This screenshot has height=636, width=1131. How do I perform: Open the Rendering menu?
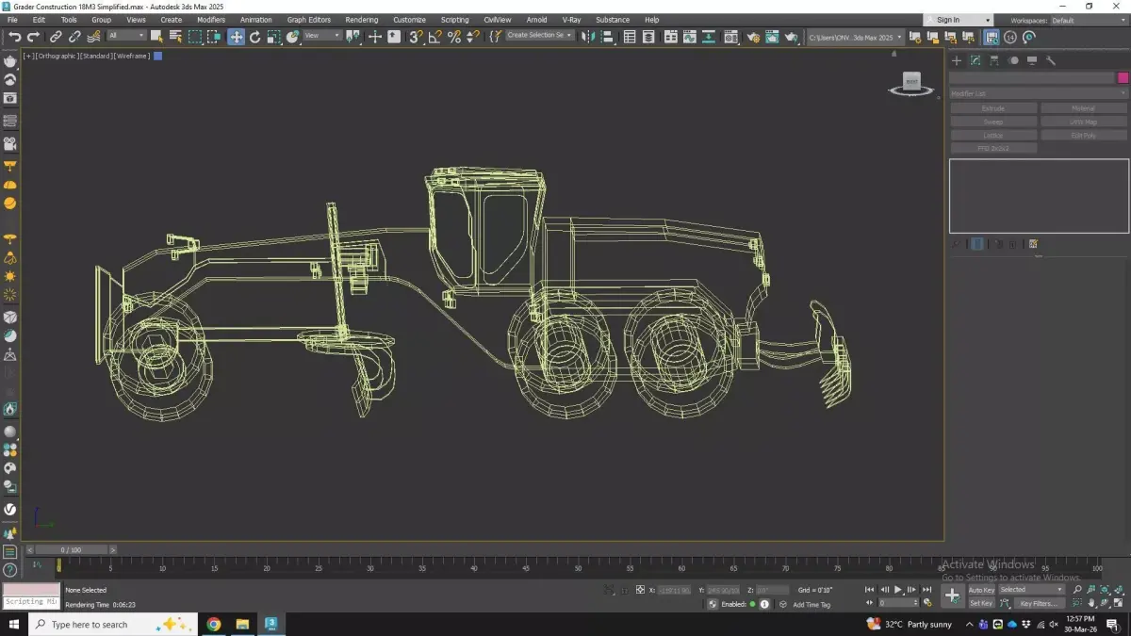[x=361, y=20]
